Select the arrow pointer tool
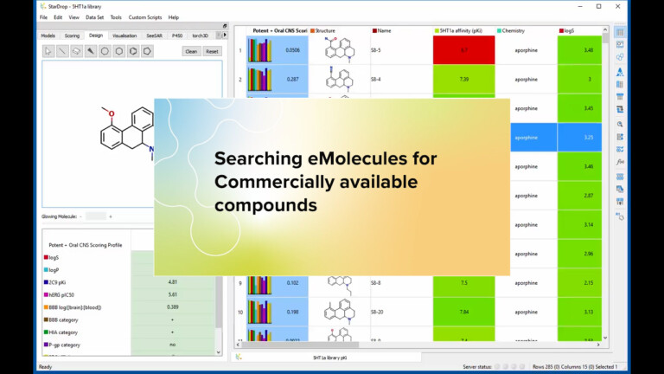Image resolution: width=664 pixels, height=374 pixels. point(48,51)
